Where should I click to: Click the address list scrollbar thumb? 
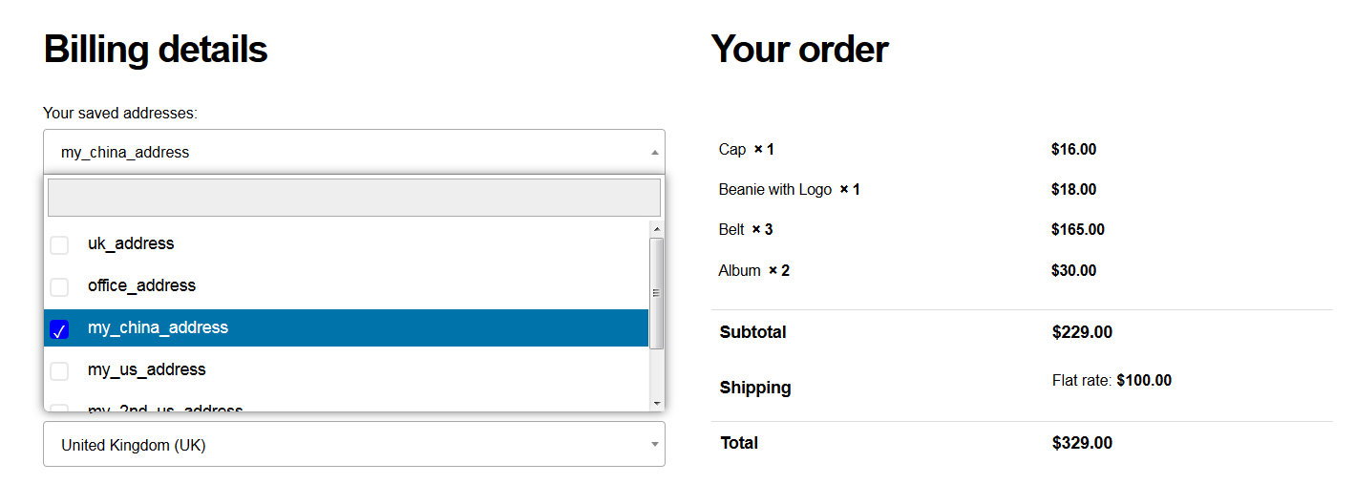pyautogui.click(x=656, y=293)
